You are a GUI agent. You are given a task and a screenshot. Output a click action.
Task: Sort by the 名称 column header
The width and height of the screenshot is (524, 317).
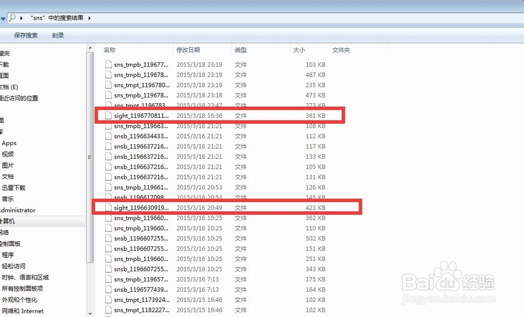click(110, 50)
